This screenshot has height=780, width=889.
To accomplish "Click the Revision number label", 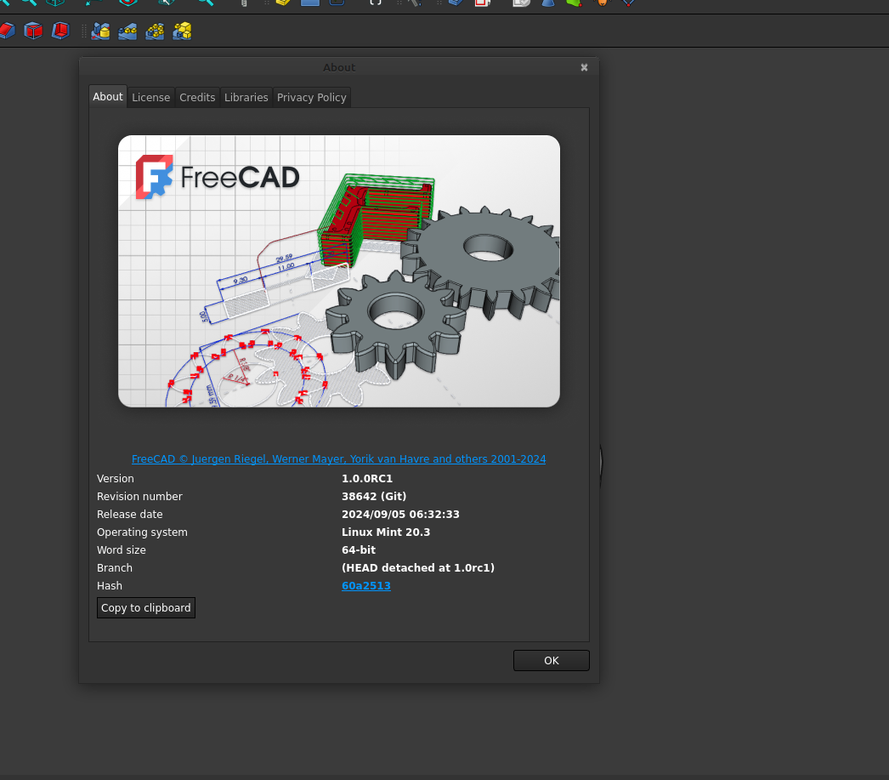I will (x=139, y=497).
